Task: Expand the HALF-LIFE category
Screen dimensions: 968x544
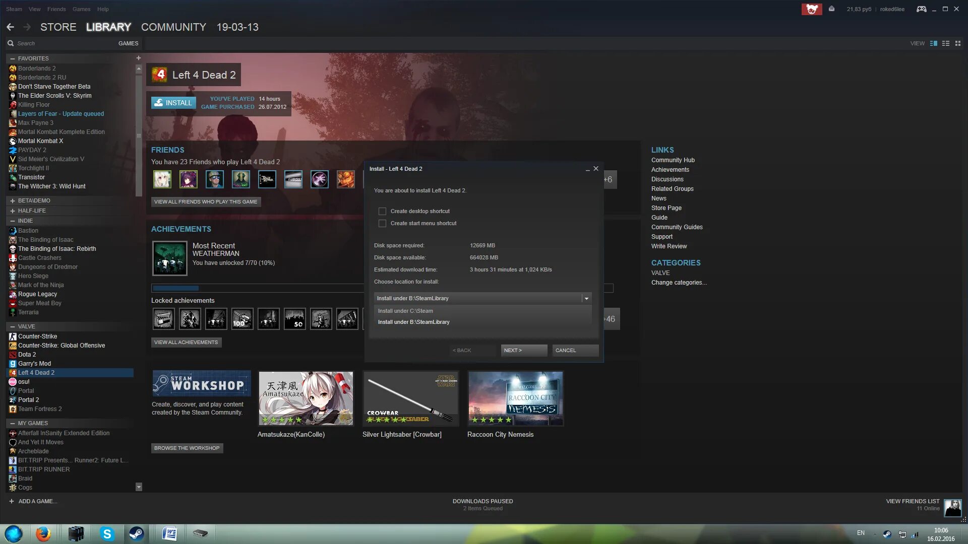Action: pyautogui.click(x=13, y=211)
